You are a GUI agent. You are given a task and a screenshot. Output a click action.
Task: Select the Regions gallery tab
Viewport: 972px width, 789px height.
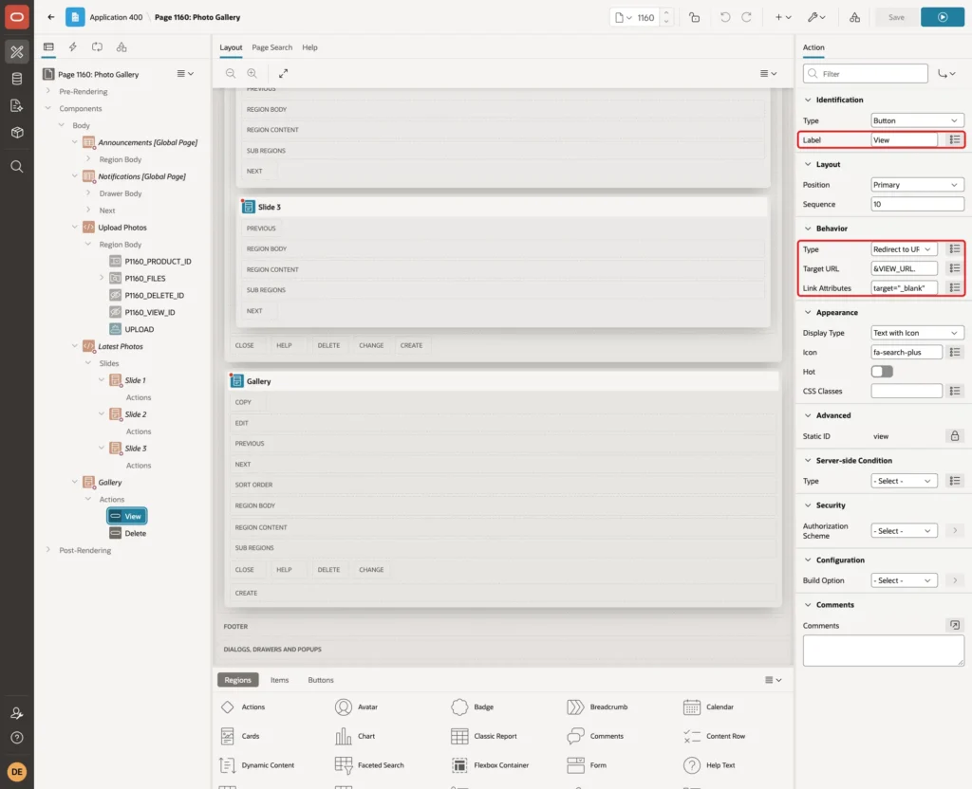point(237,680)
